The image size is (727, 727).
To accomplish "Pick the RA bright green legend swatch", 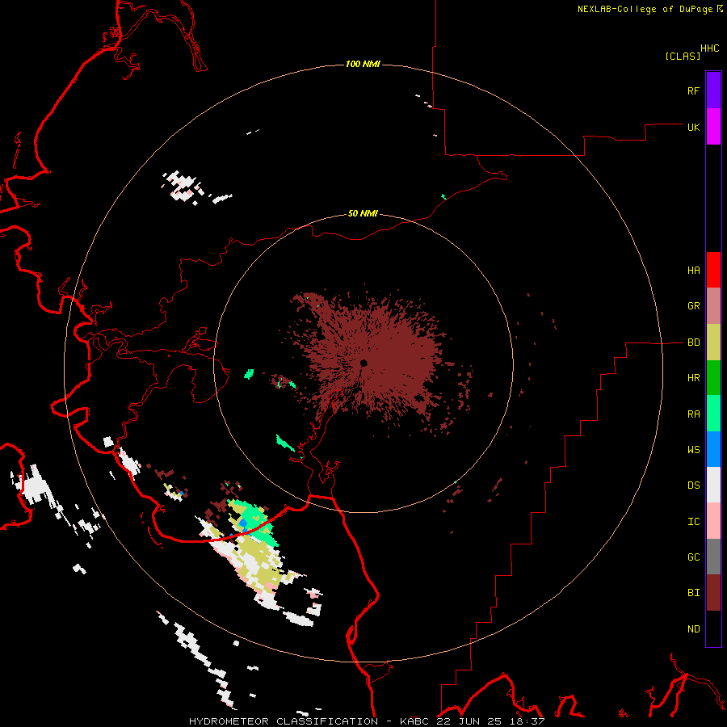I will (x=713, y=414).
